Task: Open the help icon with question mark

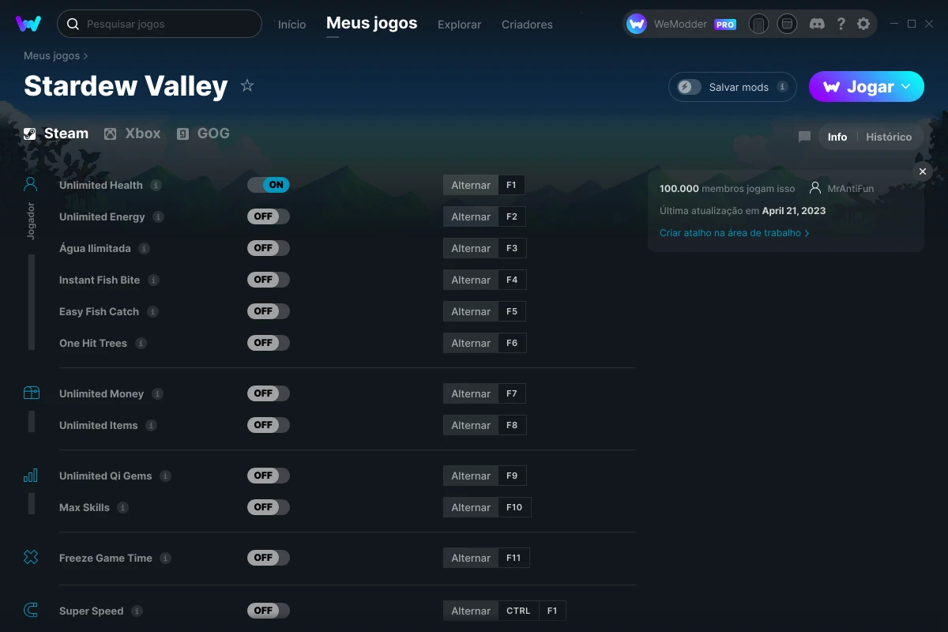Action: (x=841, y=24)
